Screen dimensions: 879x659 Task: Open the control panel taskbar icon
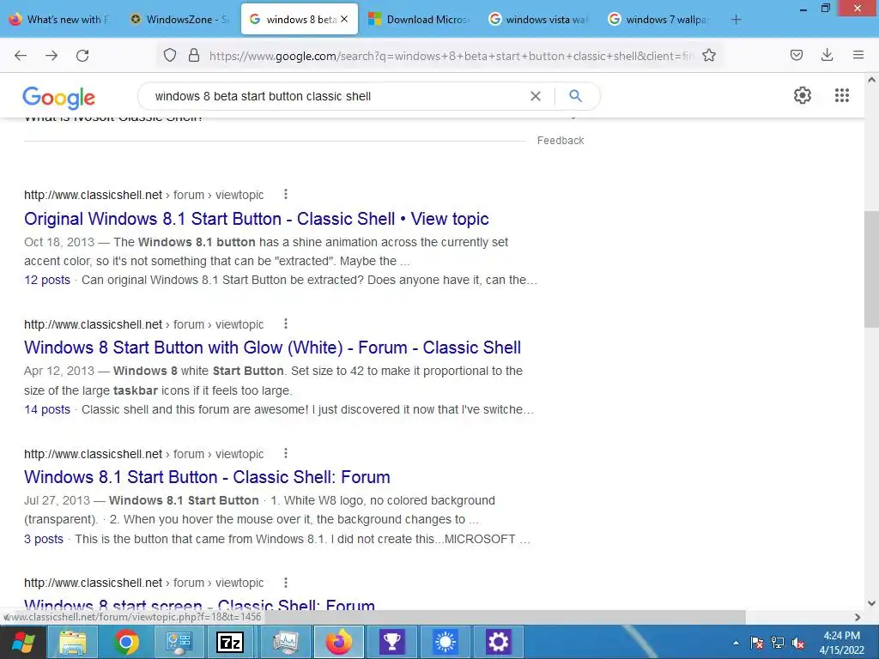179,642
